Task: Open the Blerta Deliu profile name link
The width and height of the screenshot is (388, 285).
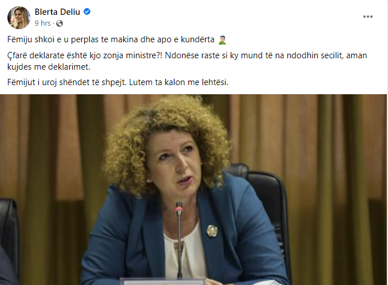Action: (x=57, y=11)
